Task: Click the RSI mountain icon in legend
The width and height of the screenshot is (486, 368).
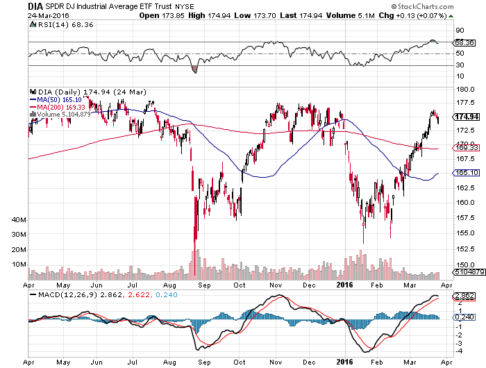Action: point(33,24)
